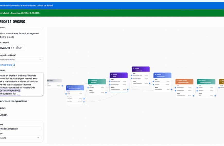The image size is (224, 146).
Task: Click the Easifier Prompts node's header icon
Action: [111, 74]
